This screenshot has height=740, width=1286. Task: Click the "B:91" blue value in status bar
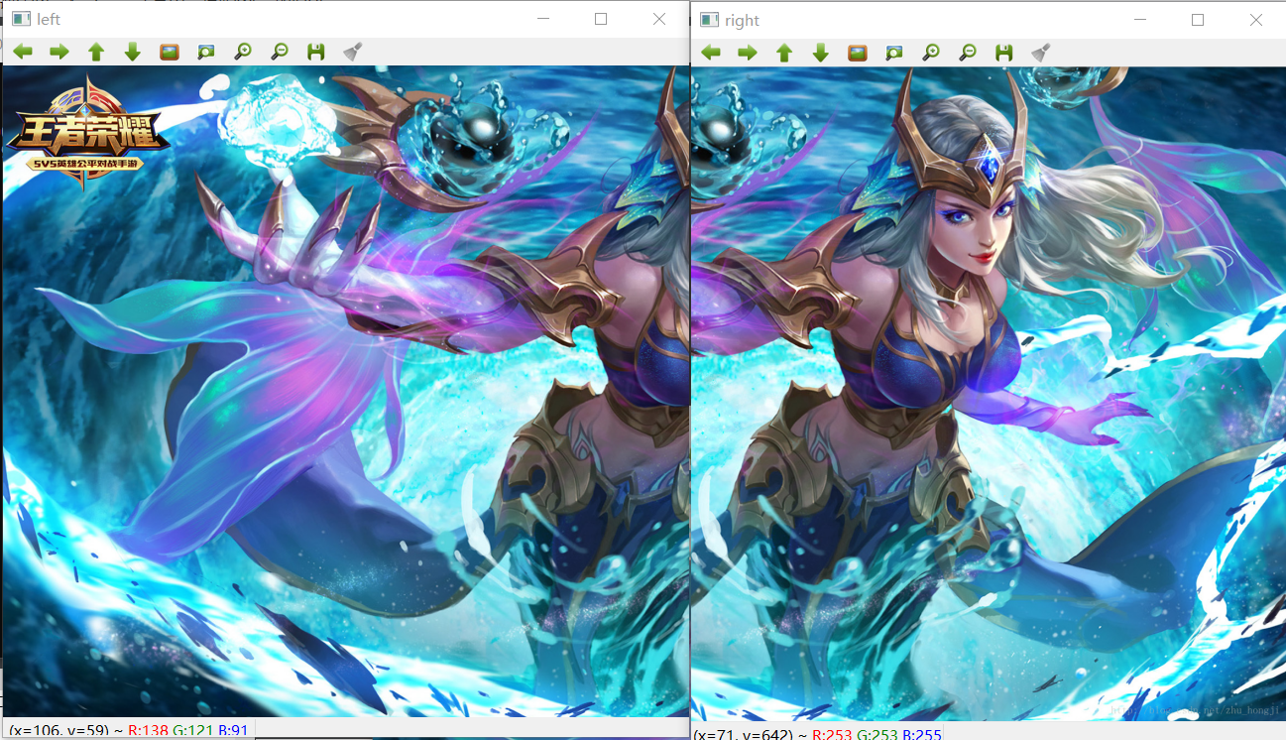coord(232,730)
